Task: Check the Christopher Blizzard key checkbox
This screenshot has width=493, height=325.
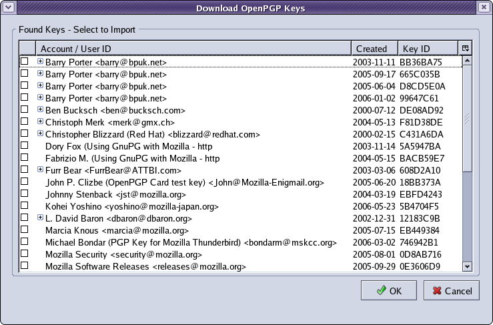Action: tap(24, 133)
